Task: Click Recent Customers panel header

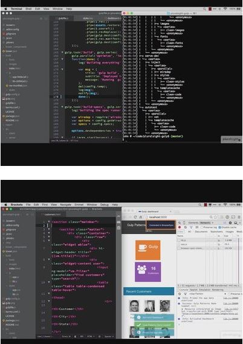Action: 149,291
